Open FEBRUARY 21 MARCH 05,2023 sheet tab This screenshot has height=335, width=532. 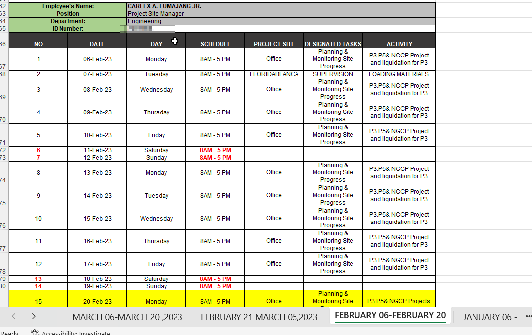pos(259,317)
